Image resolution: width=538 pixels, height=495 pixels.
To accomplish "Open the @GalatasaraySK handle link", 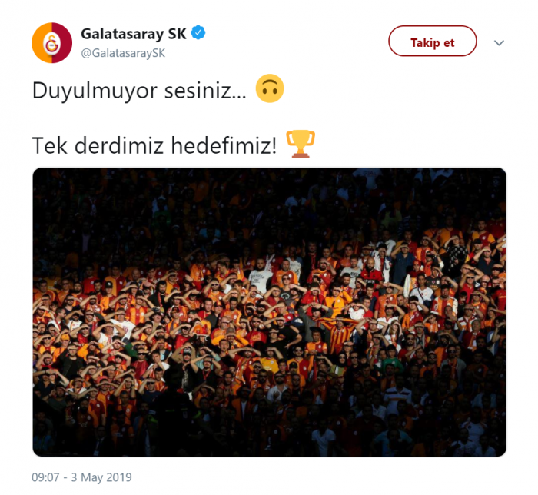I will pyautogui.click(x=123, y=53).
